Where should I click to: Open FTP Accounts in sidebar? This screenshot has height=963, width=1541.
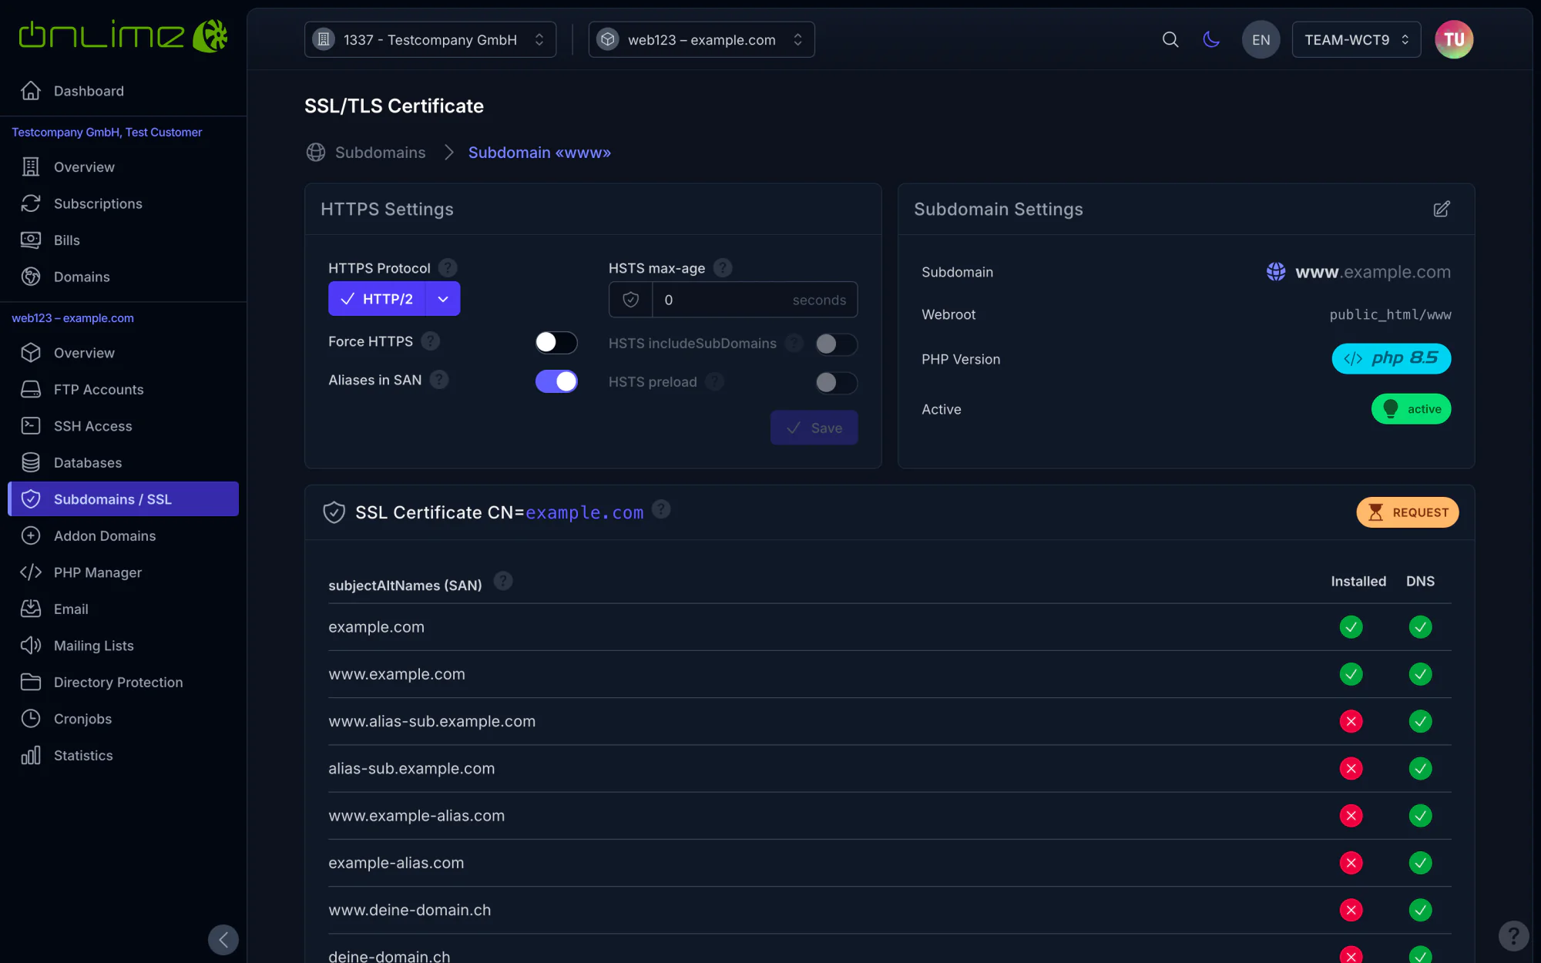(x=123, y=389)
